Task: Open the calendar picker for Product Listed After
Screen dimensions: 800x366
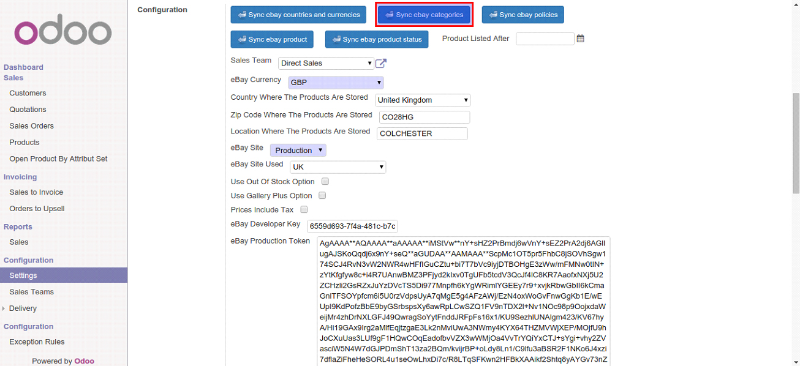Action: tap(580, 39)
